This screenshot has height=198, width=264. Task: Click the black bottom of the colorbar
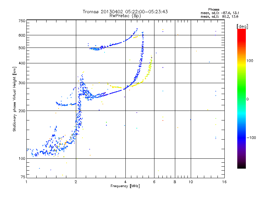point(242,166)
